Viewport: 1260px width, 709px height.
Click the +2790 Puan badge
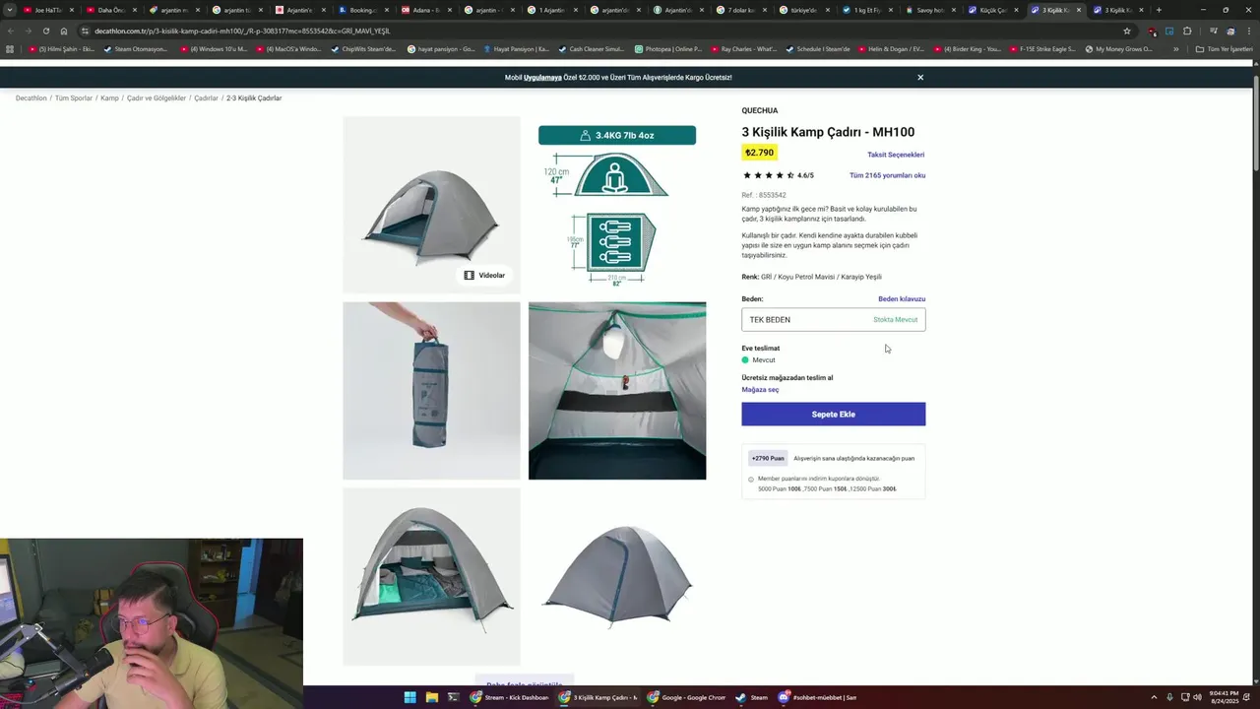tap(768, 458)
